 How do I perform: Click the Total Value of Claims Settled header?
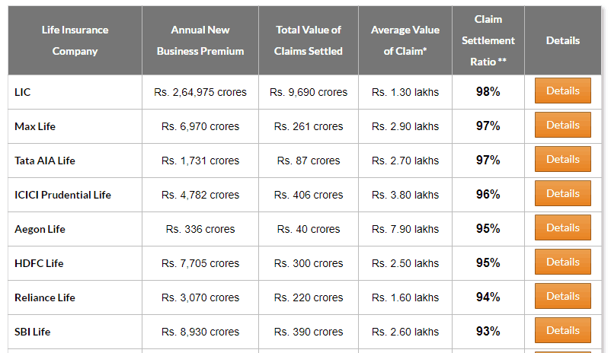coord(309,40)
